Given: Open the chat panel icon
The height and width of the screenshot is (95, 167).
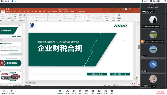Looking at the screenshot, I should click(80, 92).
